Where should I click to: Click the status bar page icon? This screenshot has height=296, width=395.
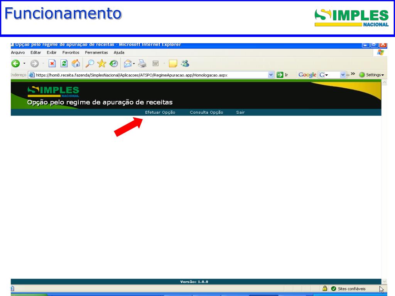(12, 288)
